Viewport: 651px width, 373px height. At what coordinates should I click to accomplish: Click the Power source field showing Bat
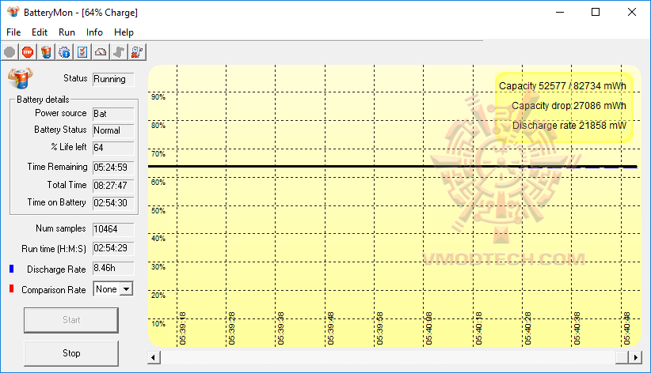pyautogui.click(x=113, y=114)
